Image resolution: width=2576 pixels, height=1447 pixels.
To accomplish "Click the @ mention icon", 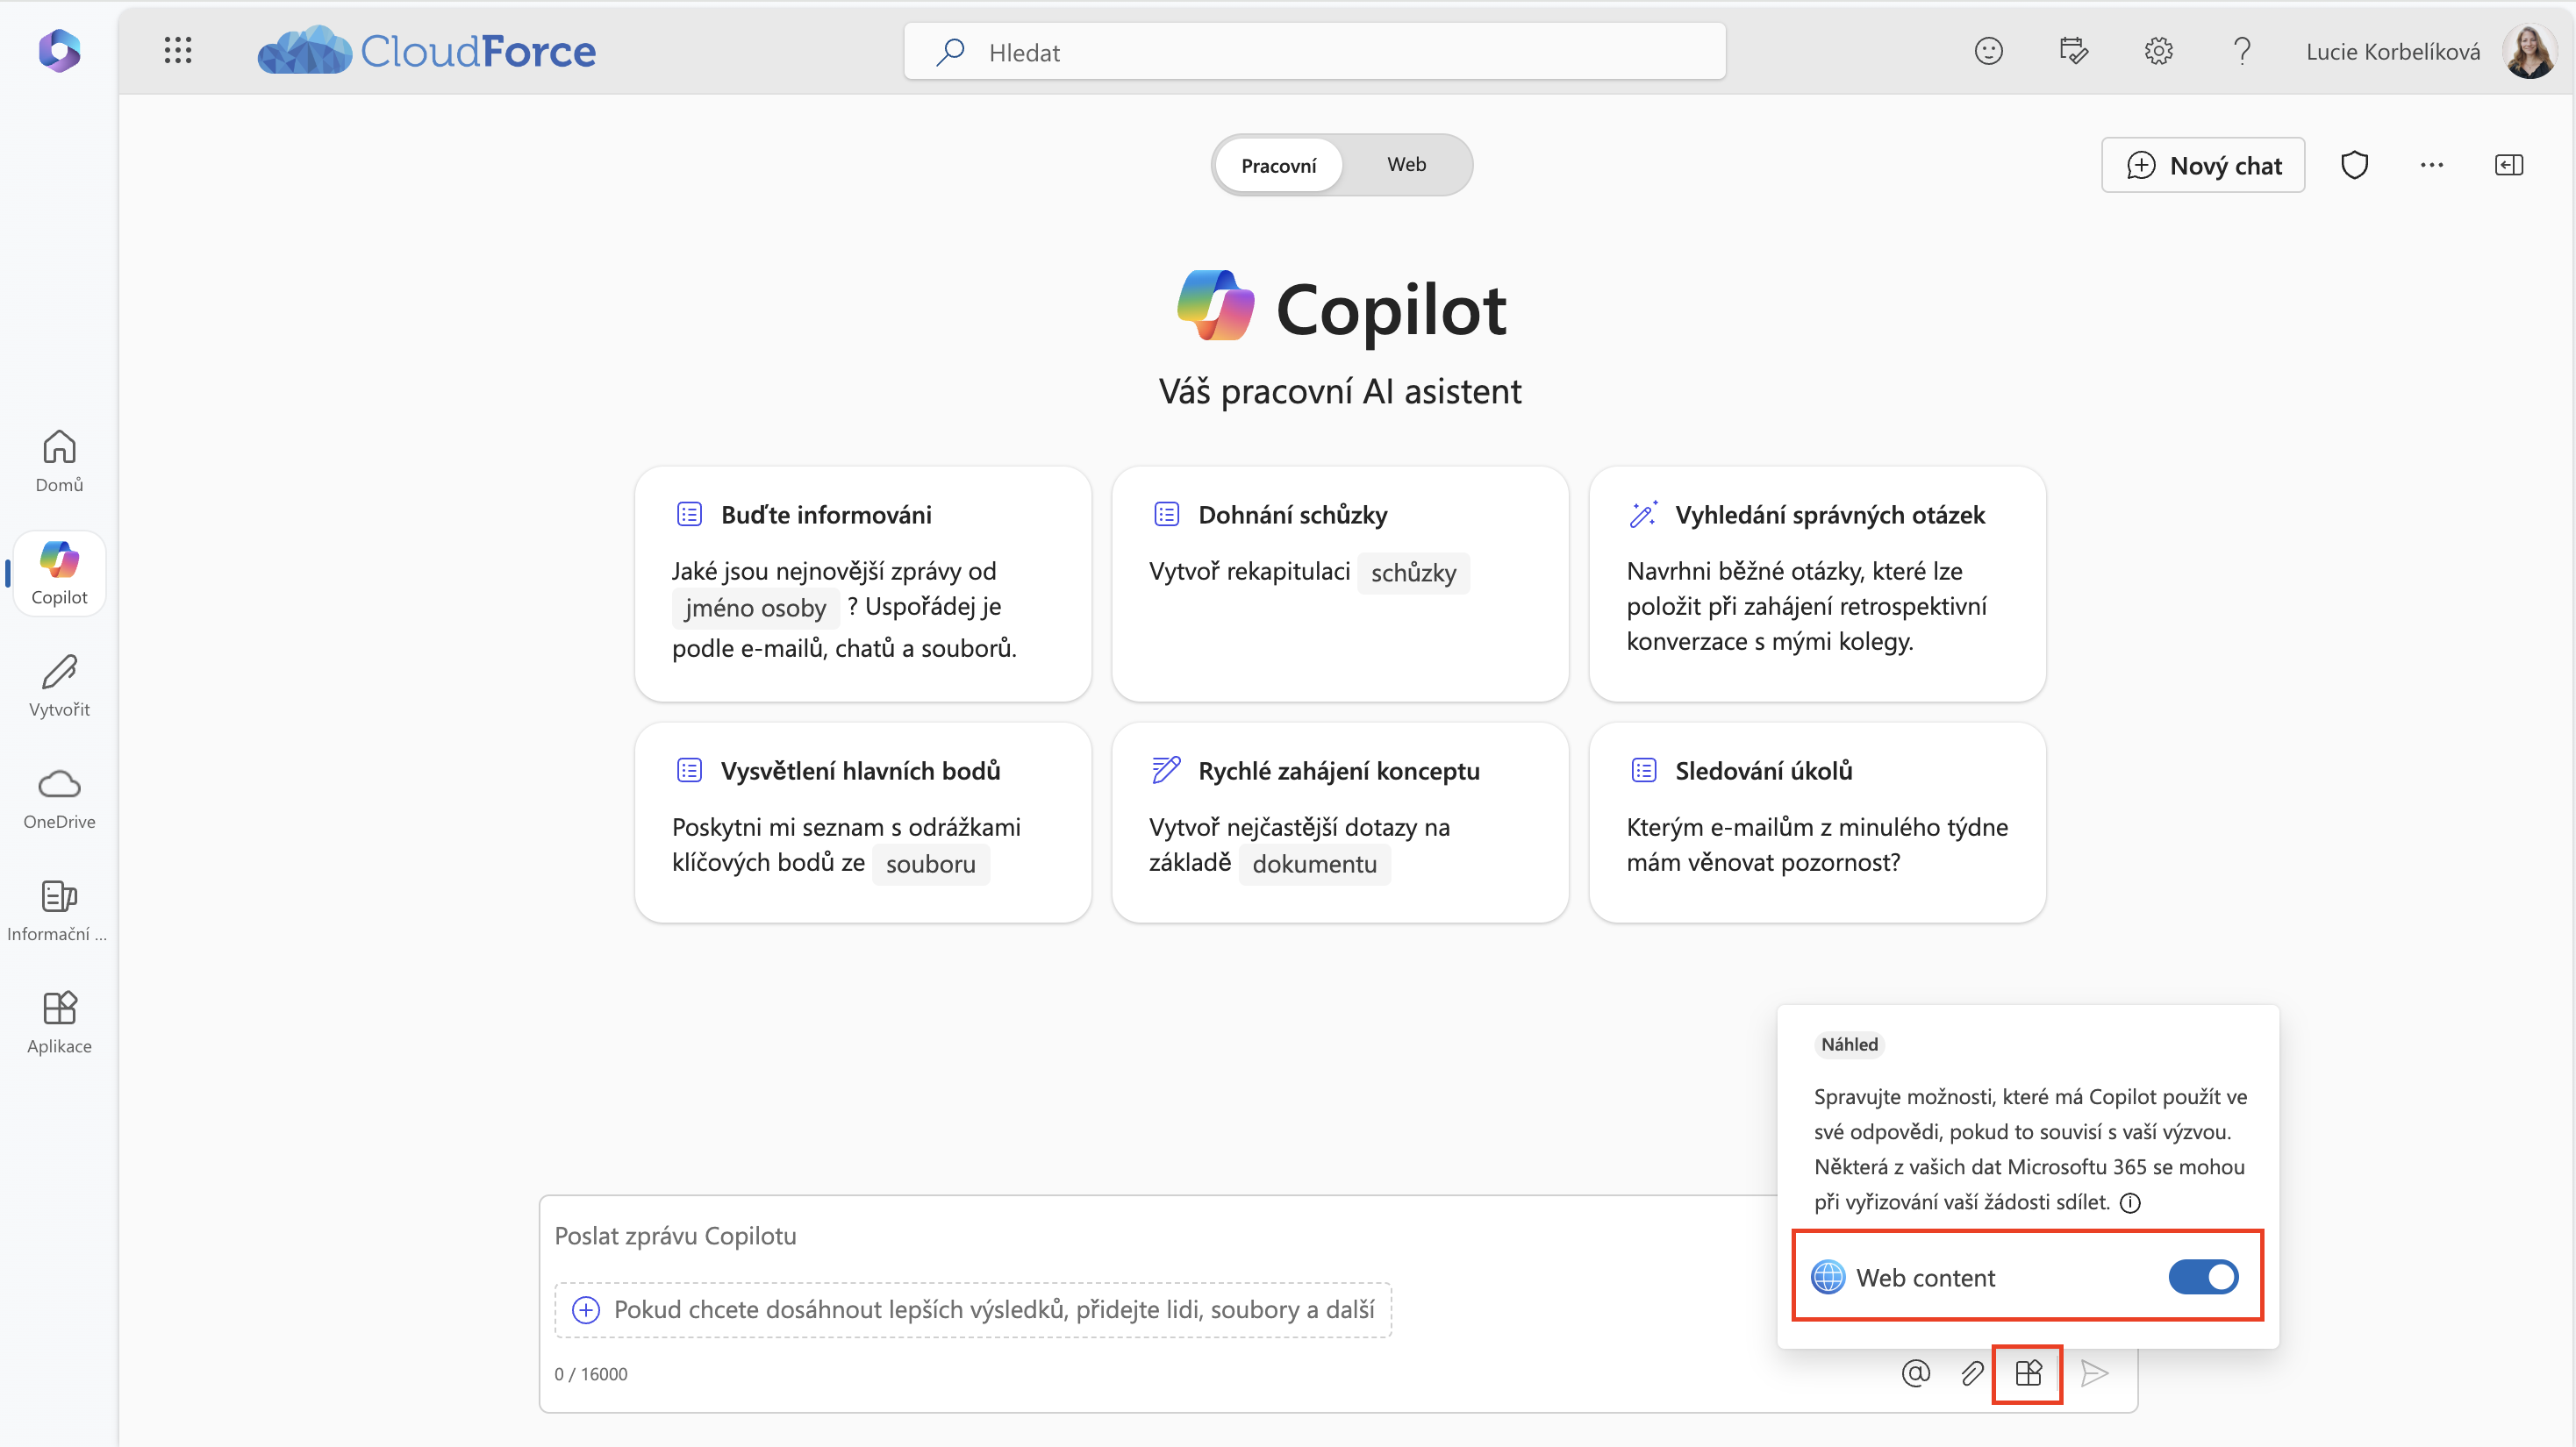I will [1915, 1374].
